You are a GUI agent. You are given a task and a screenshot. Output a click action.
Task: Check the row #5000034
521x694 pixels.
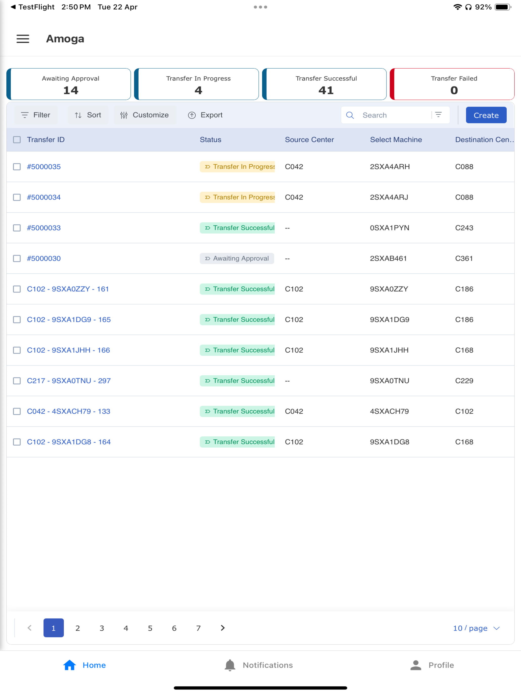pyautogui.click(x=17, y=197)
